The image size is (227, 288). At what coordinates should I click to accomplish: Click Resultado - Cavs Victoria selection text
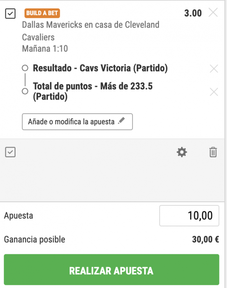[100, 68]
